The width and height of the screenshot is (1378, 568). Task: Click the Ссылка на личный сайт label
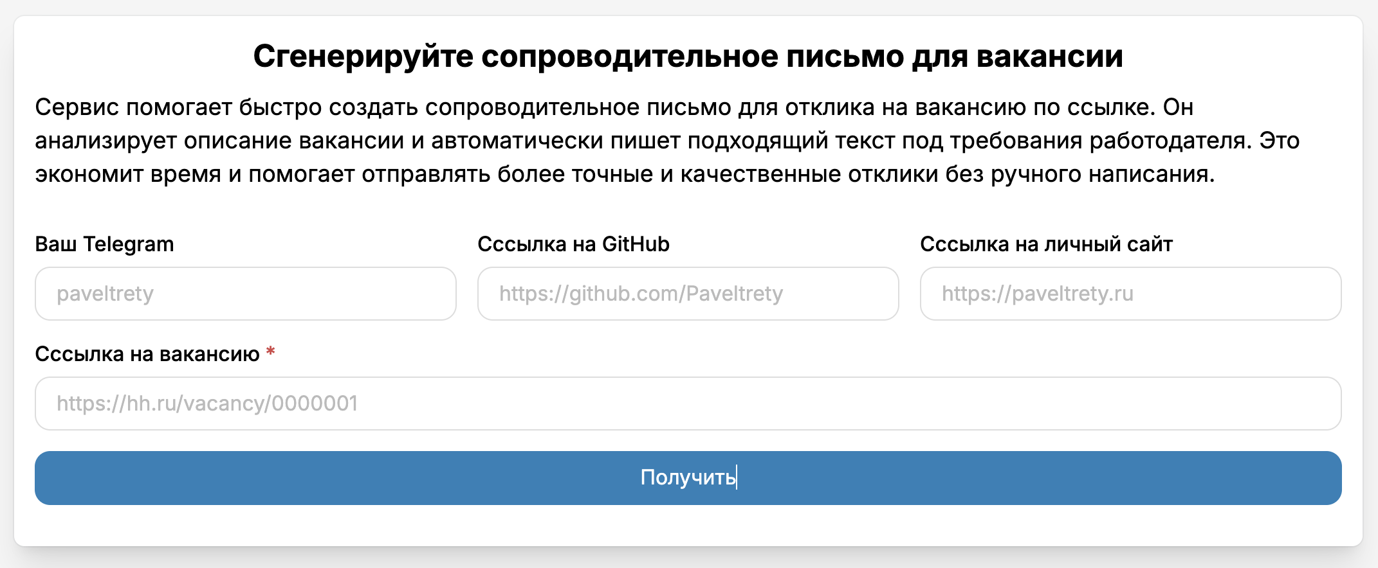1046,244
